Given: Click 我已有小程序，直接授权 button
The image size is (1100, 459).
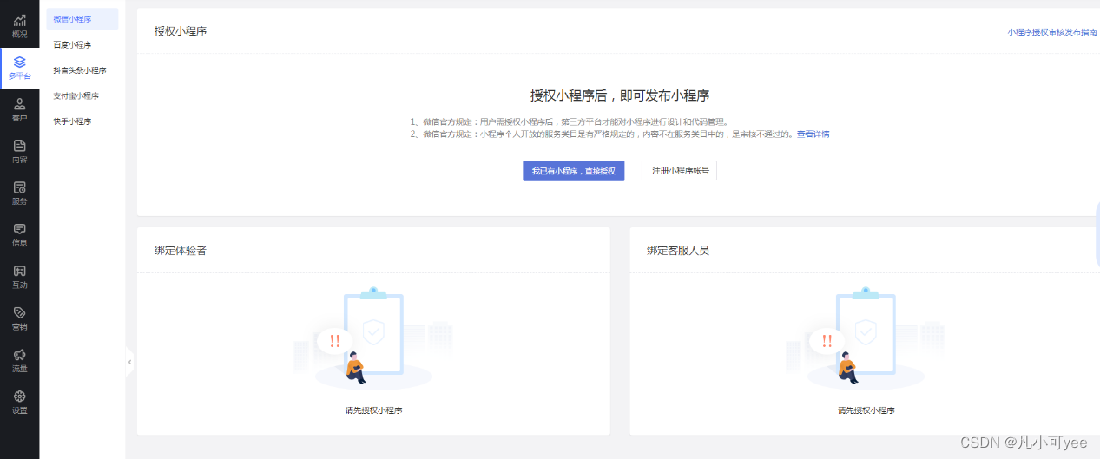Looking at the screenshot, I should [573, 171].
